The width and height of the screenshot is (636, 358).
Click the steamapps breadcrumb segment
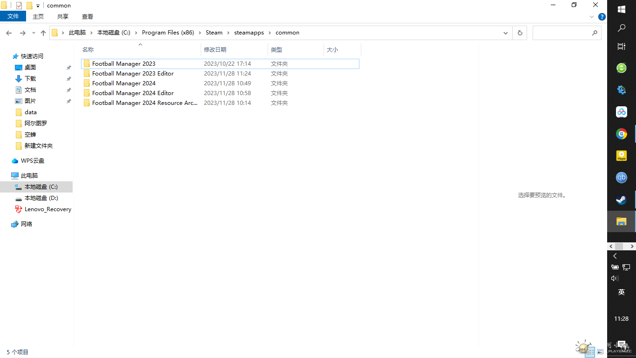[249, 33]
